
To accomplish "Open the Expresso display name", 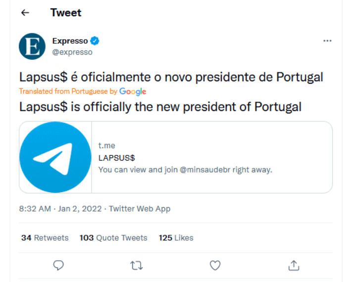I will (x=70, y=41).
